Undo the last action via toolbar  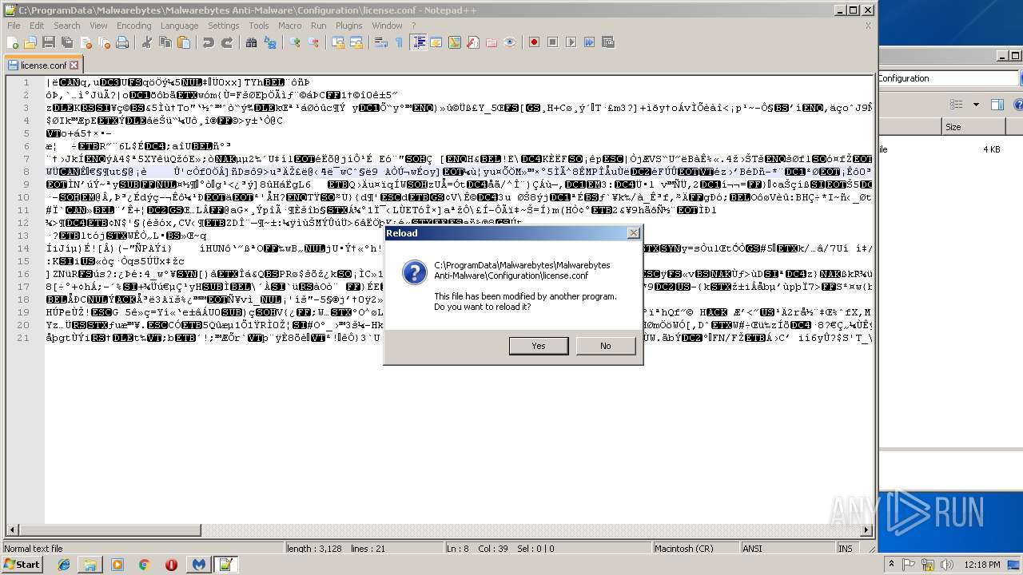click(x=209, y=42)
